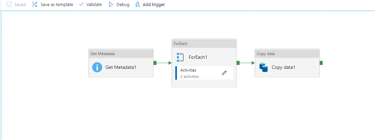Screen dimensions: 375x140
Task: Select the ForEach1 activity name
Action: coord(198,57)
